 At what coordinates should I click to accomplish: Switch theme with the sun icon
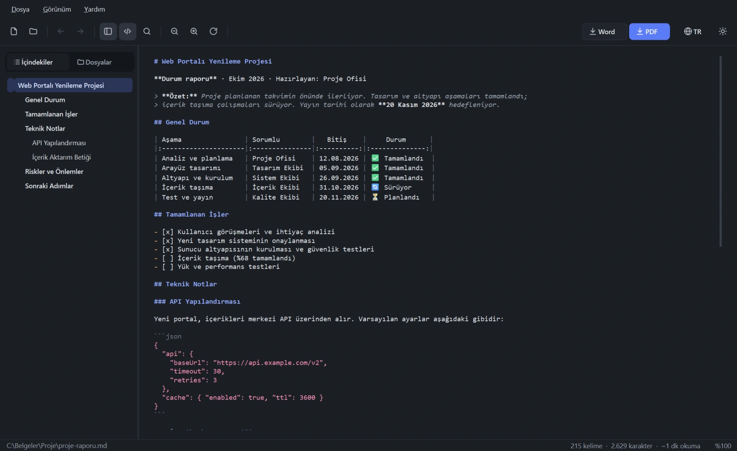tap(723, 31)
